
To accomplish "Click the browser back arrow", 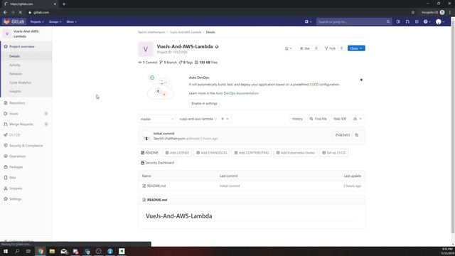I will pyautogui.click(x=5, y=13).
